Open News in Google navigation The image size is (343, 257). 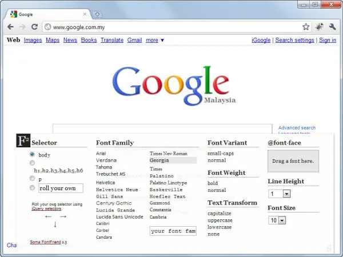coord(70,40)
